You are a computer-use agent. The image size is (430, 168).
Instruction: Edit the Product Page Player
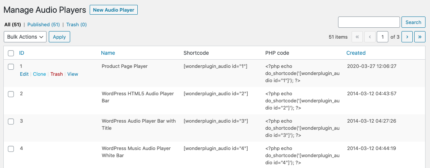pos(24,74)
